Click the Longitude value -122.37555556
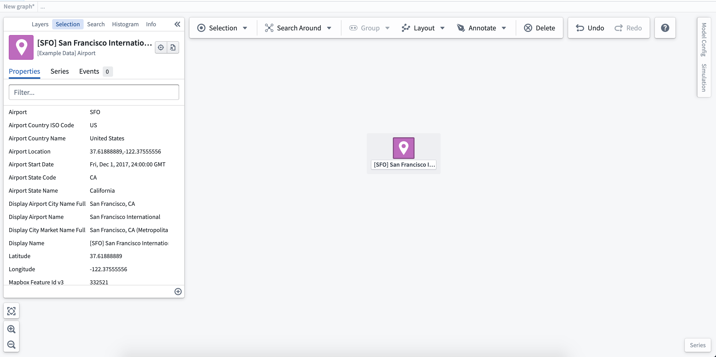716x357 pixels. pos(108,269)
